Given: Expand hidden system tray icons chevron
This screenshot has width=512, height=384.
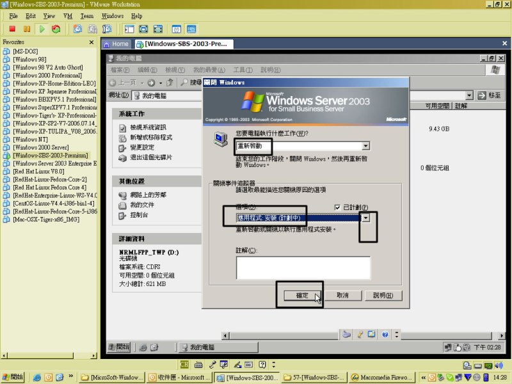Looking at the screenshot, I should (423, 378).
